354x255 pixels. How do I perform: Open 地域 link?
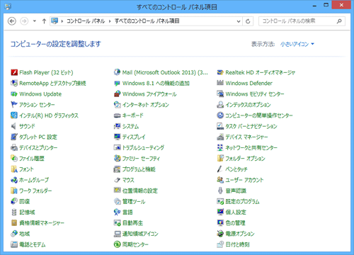tap(24, 234)
